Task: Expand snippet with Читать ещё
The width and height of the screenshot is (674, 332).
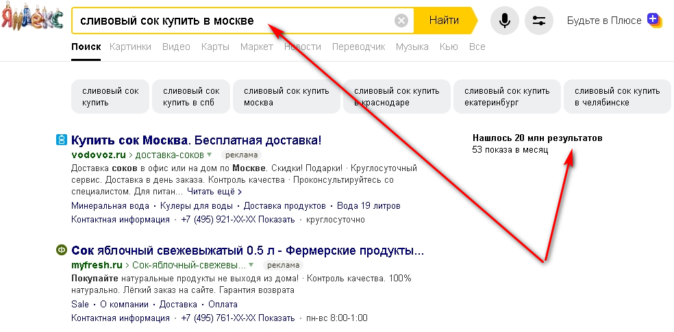Action: 214,191
